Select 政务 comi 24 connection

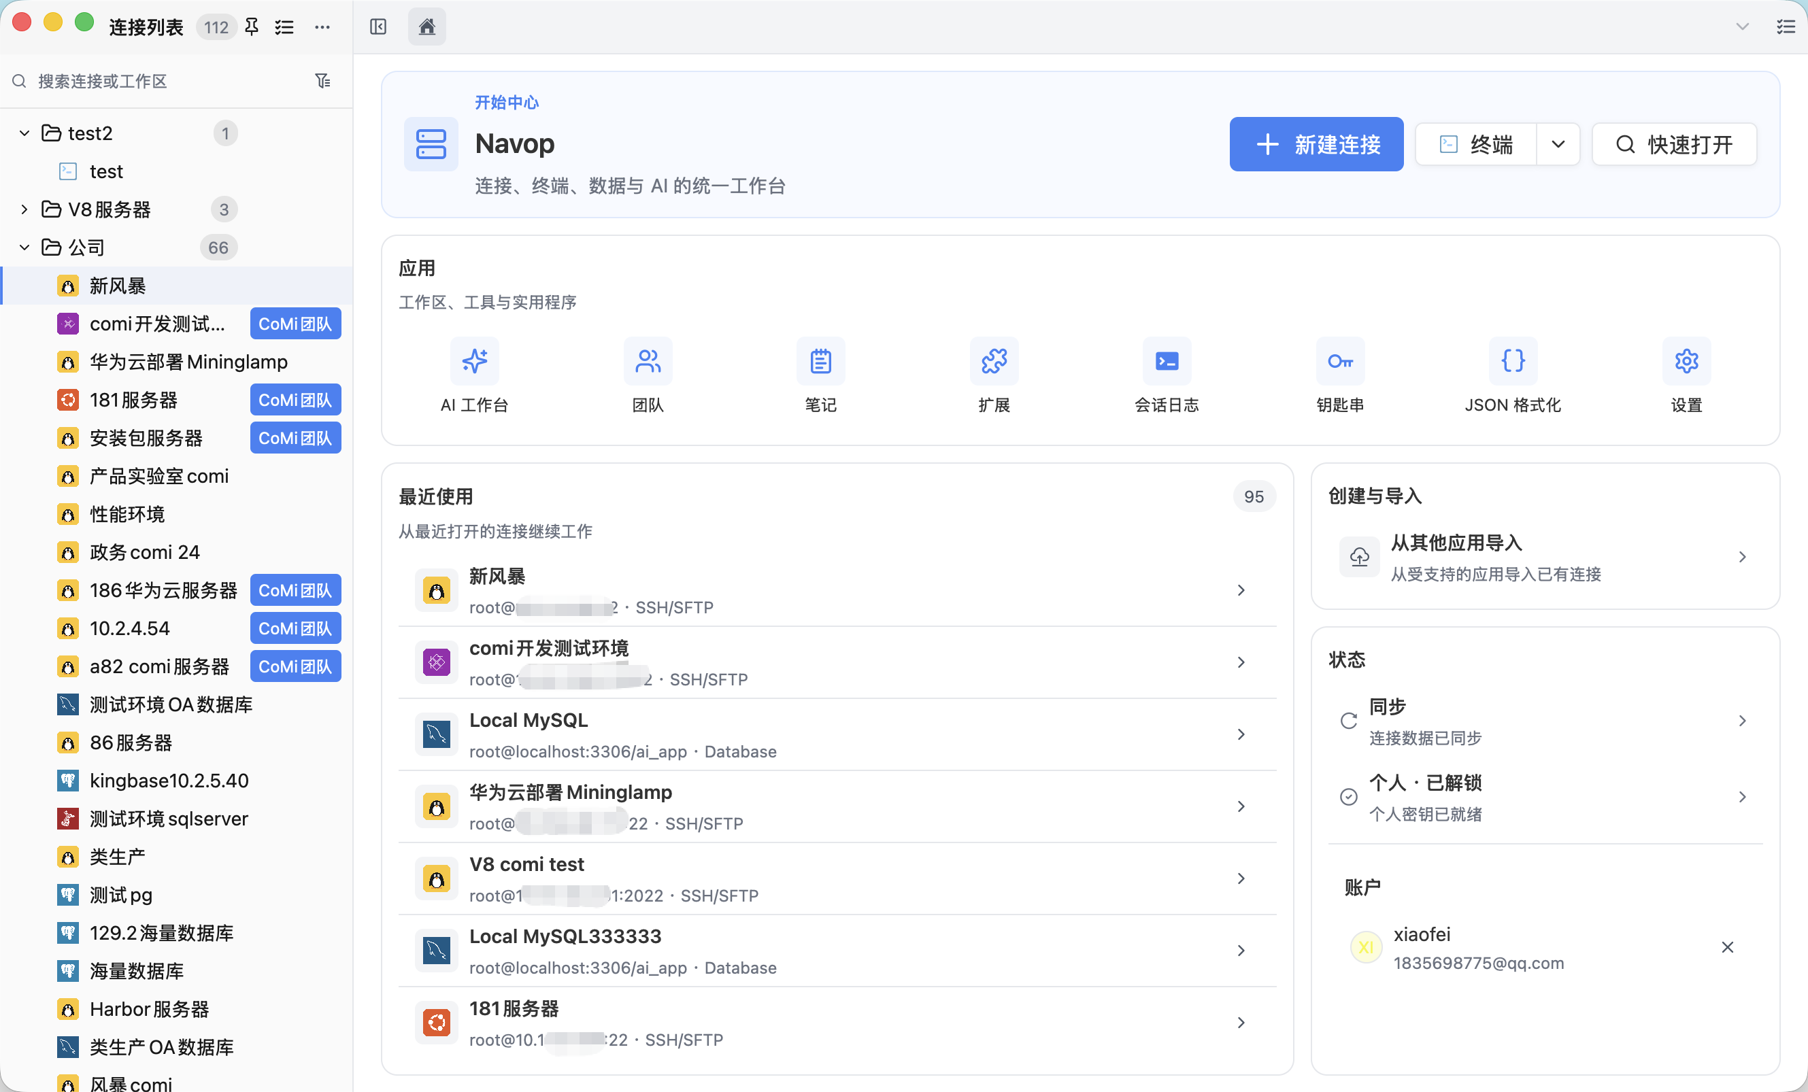176,552
